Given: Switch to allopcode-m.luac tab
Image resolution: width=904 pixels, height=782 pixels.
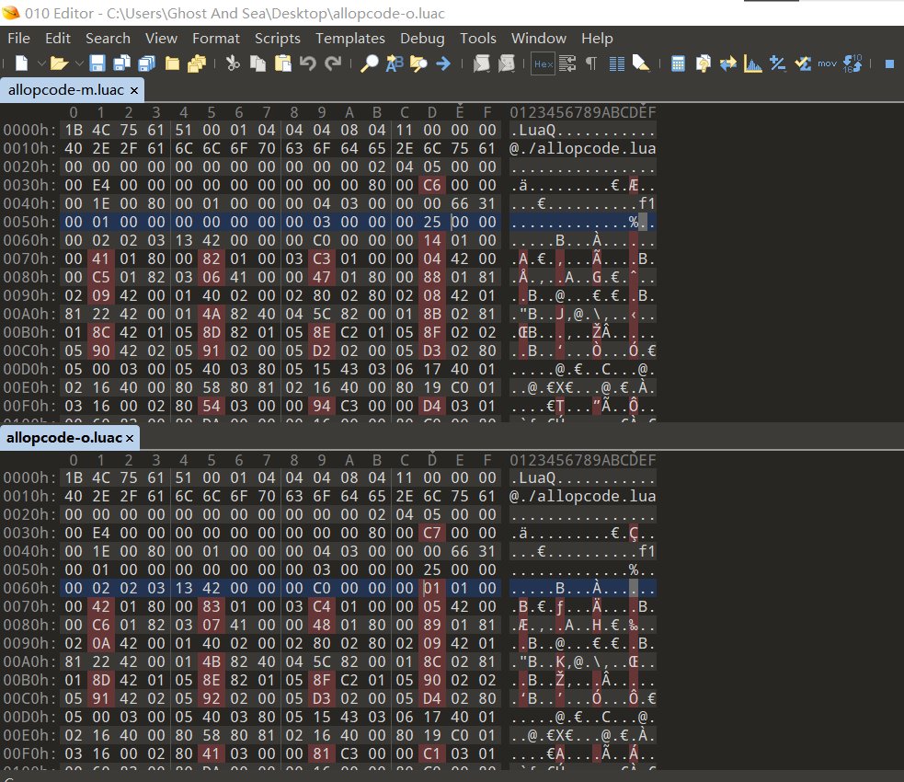Looking at the screenshot, I should click(65, 90).
